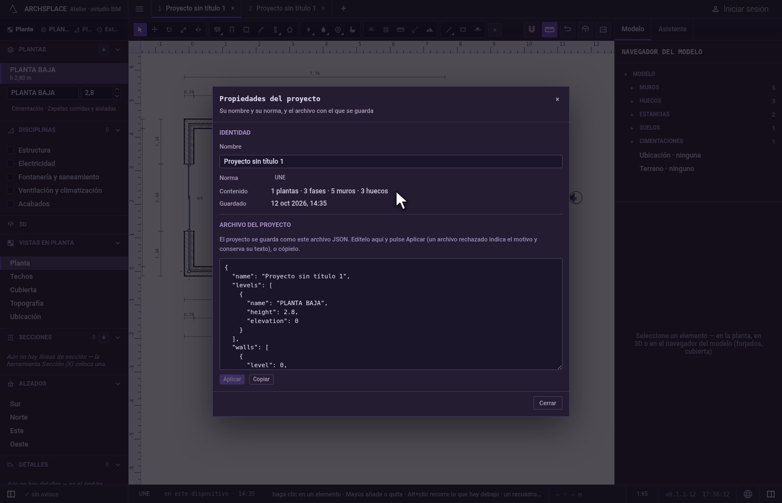Screen dimensions: 782x503
Task: Tick the Fontanería y saneamiento checkbox
Action: pos(11,177)
